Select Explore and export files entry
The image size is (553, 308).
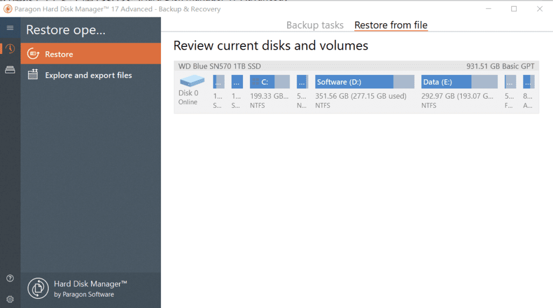(x=91, y=75)
